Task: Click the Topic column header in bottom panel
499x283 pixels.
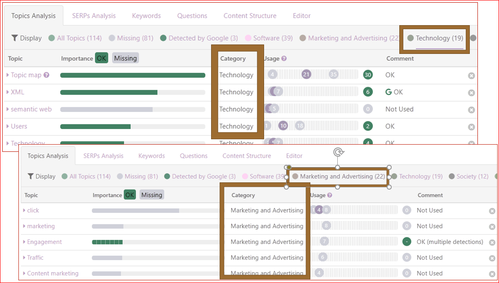Action: click(31, 195)
